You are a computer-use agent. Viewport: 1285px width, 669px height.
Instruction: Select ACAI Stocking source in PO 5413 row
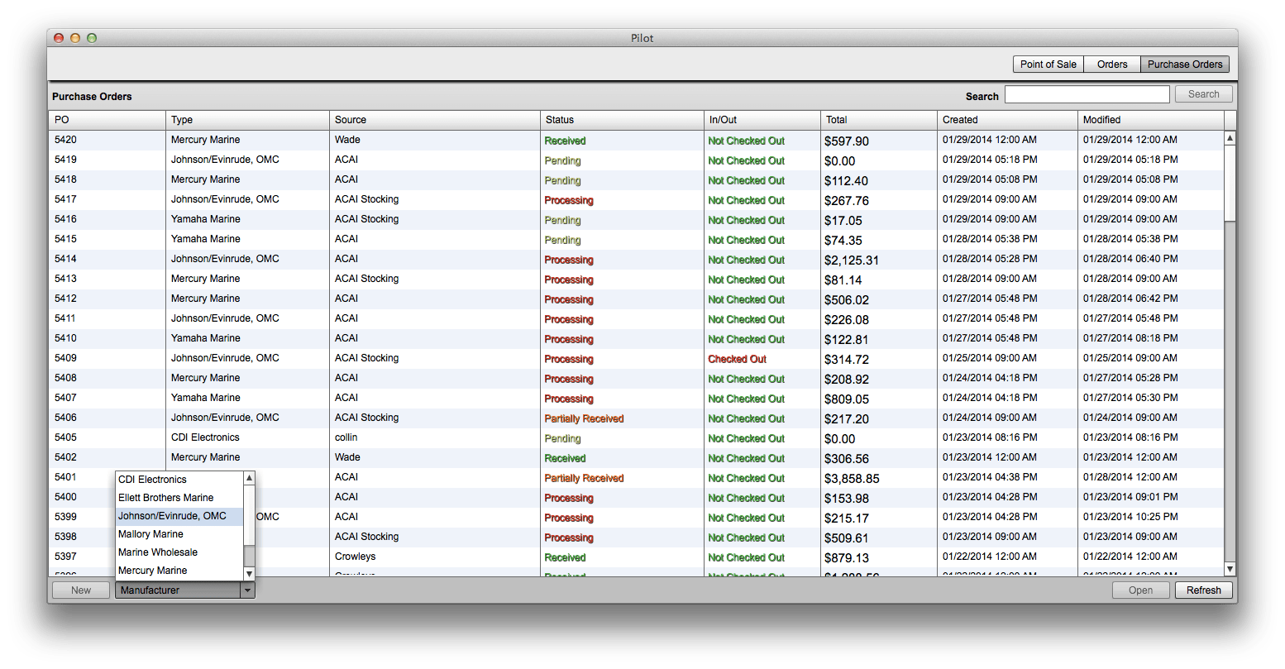click(367, 279)
